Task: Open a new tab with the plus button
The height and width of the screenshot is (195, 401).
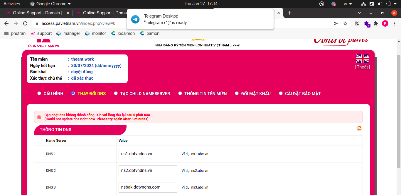Action: coord(290,13)
